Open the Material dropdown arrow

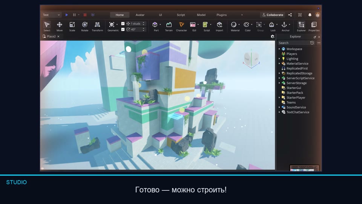[239, 25]
